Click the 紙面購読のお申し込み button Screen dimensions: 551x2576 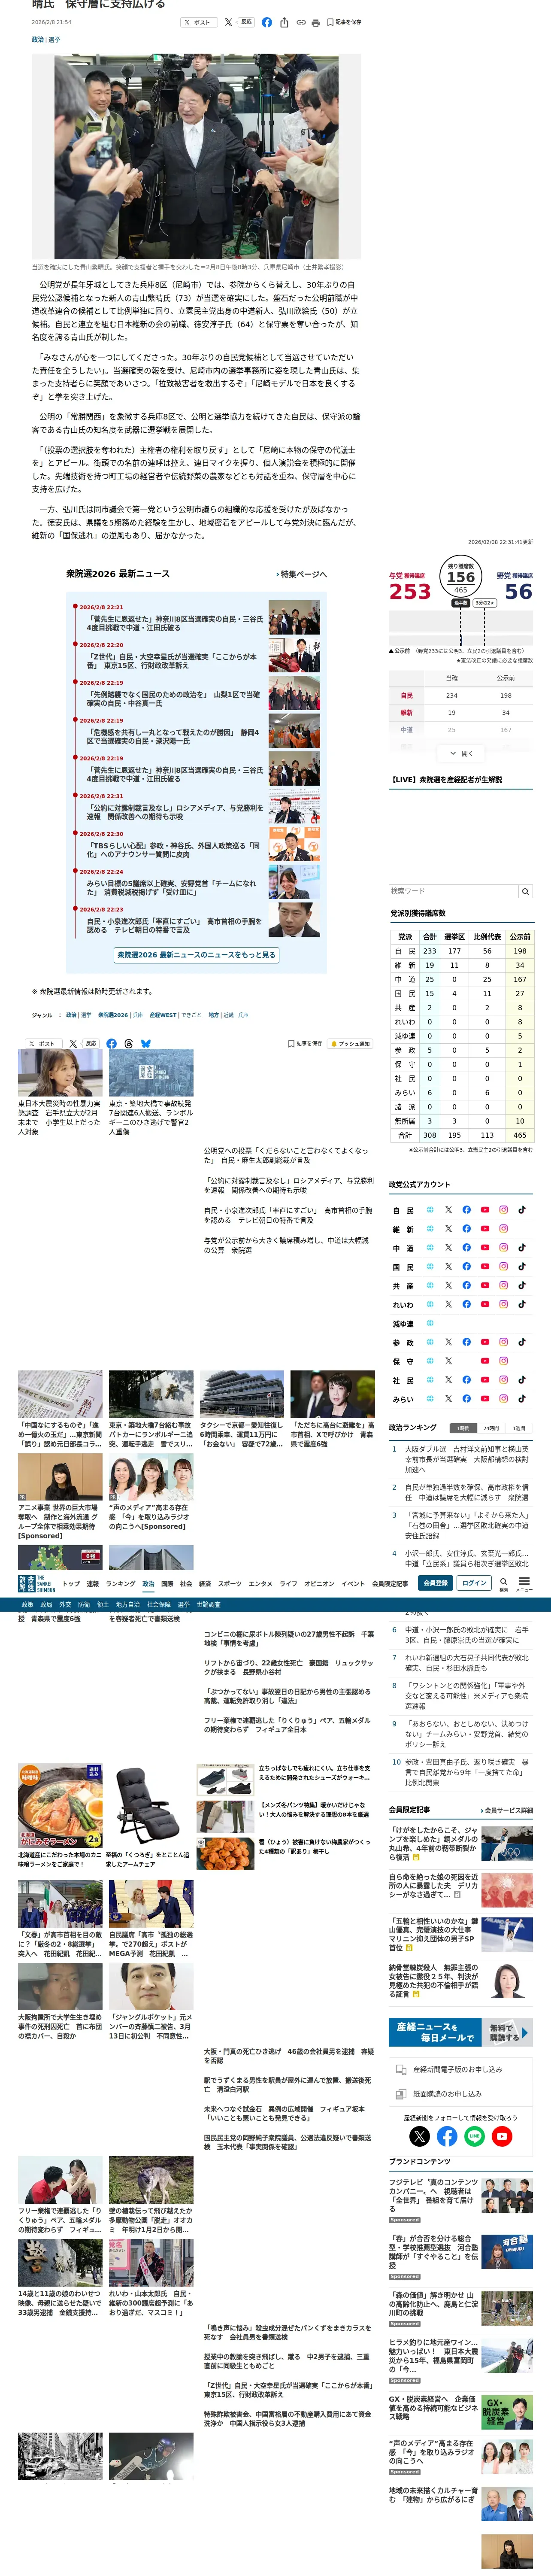[460, 2093]
